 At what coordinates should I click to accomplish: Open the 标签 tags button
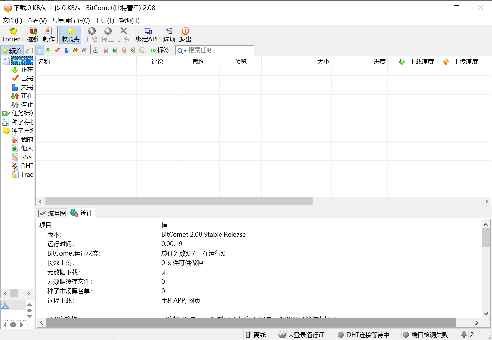tap(160, 50)
